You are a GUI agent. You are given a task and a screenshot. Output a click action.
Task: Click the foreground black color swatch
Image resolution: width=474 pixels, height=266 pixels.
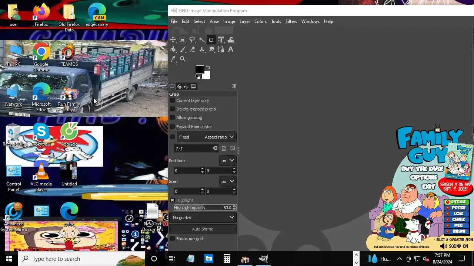[x=200, y=69]
